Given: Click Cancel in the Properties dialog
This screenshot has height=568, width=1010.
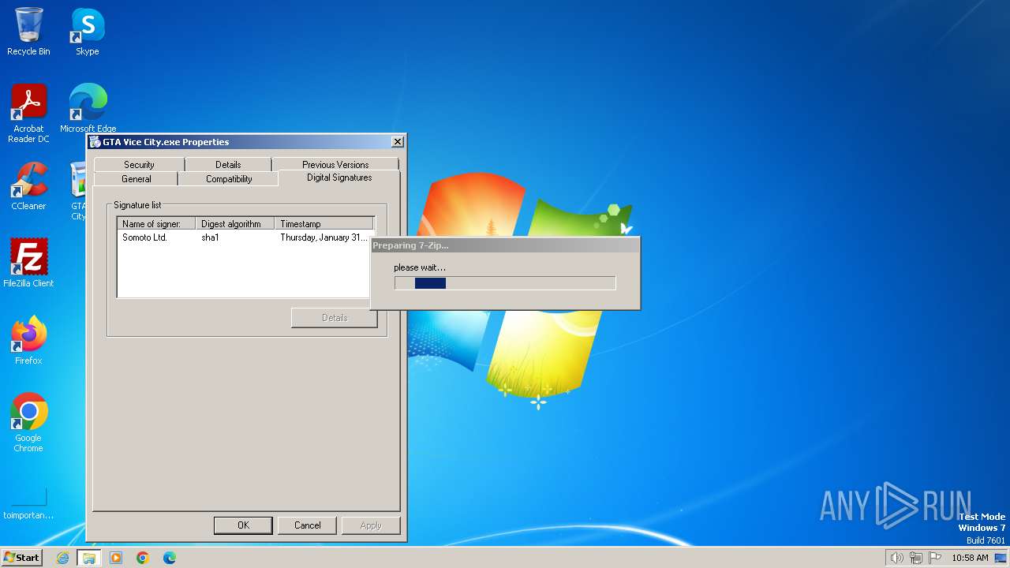Looking at the screenshot, I should (x=307, y=525).
